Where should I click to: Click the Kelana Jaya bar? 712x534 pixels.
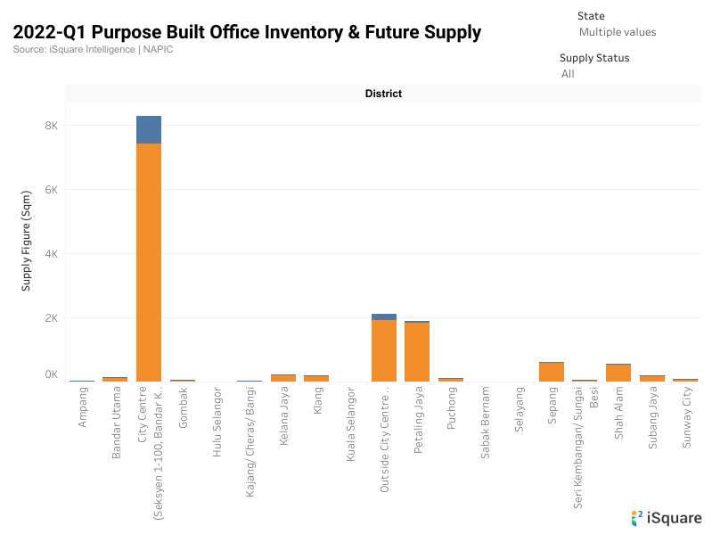pos(283,378)
